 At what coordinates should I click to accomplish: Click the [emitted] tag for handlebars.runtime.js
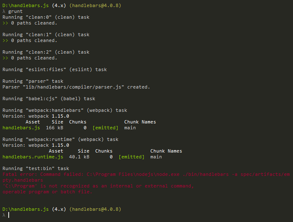tap(131, 157)
